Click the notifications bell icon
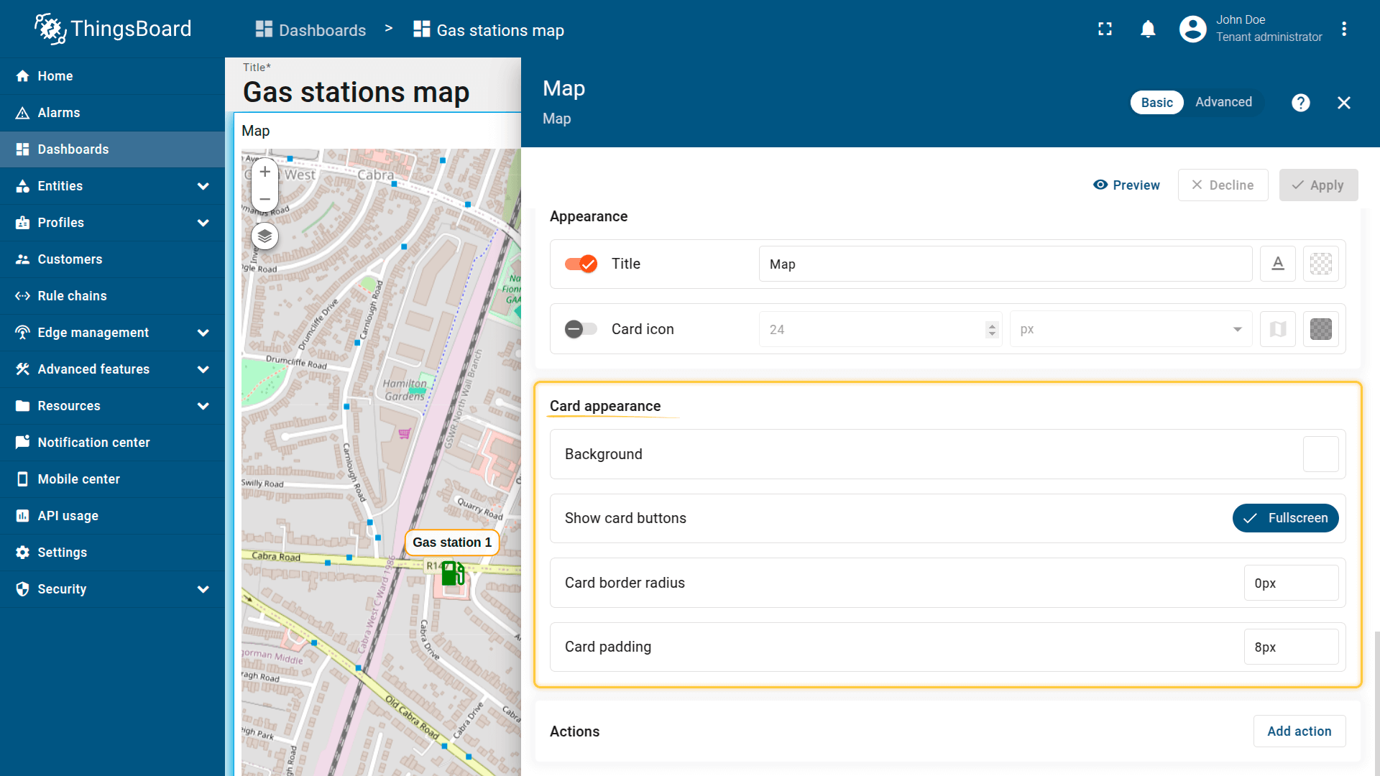This screenshot has height=776, width=1380. pyautogui.click(x=1148, y=29)
